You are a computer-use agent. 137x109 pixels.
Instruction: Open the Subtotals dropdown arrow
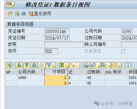78,65
